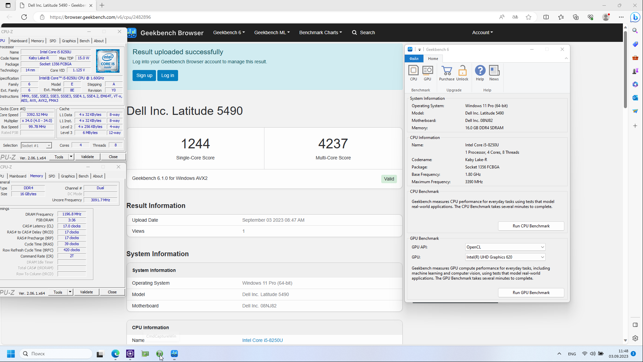Open About tab in lower CPU-Z window
The image size is (643, 362).
[x=98, y=176]
